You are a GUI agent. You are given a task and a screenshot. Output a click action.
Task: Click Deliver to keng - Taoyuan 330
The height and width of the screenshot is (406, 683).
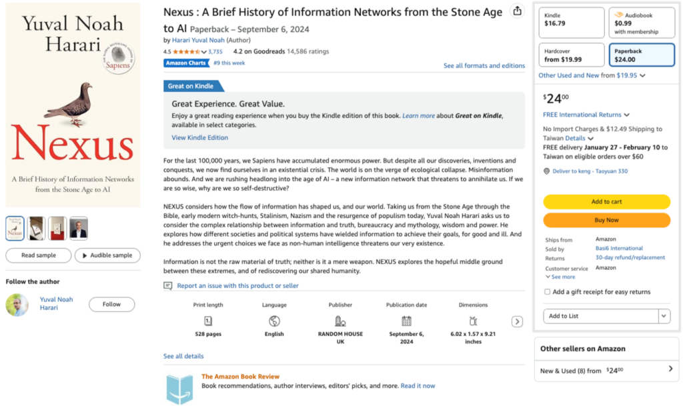tap(590, 171)
